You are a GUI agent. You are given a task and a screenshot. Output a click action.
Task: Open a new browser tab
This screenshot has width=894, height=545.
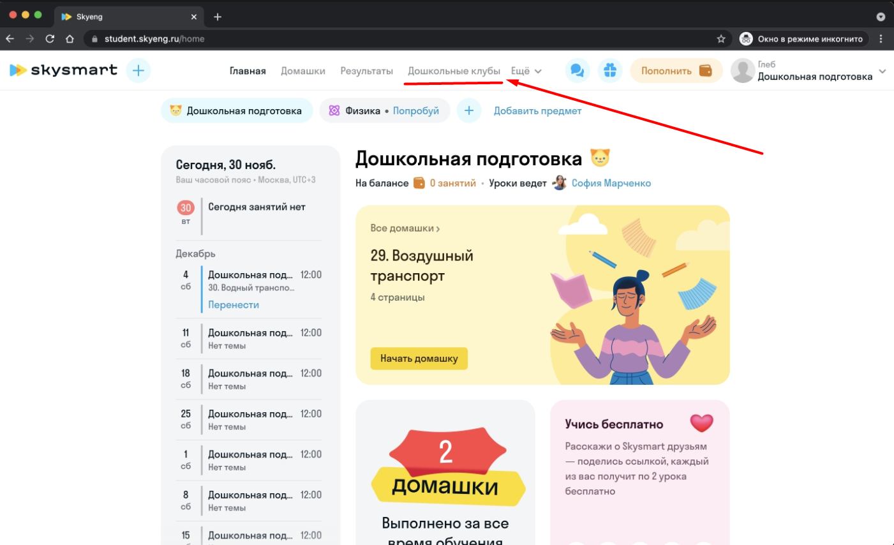tap(218, 17)
